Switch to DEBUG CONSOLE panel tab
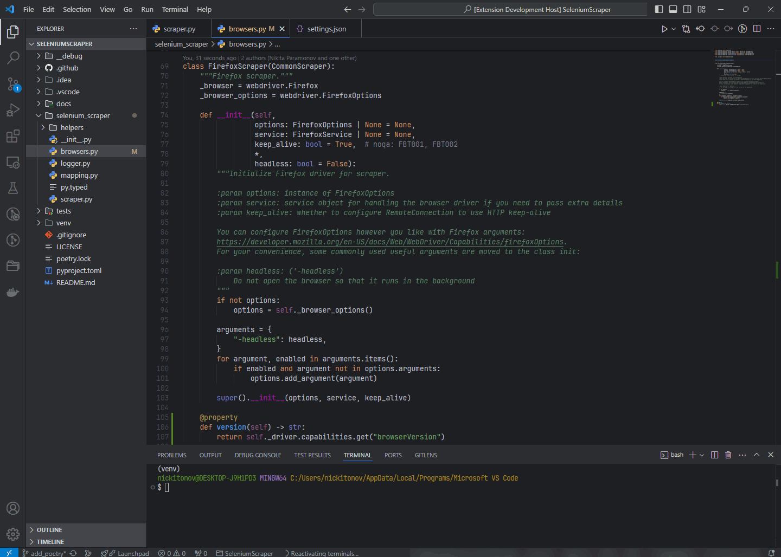 pos(258,455)
